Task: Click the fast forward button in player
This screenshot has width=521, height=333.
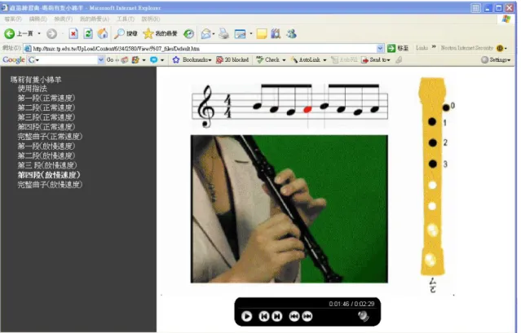Action: (x=307, y=317)
